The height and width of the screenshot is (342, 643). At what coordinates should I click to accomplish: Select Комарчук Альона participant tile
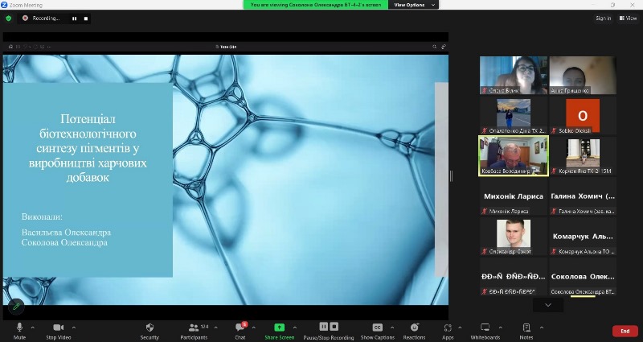pyautogui.click(x=583, y=237)
